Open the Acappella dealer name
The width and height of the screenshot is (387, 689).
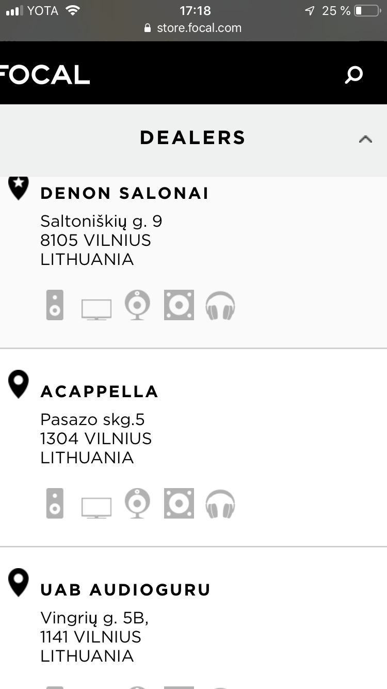click(99, 392)
